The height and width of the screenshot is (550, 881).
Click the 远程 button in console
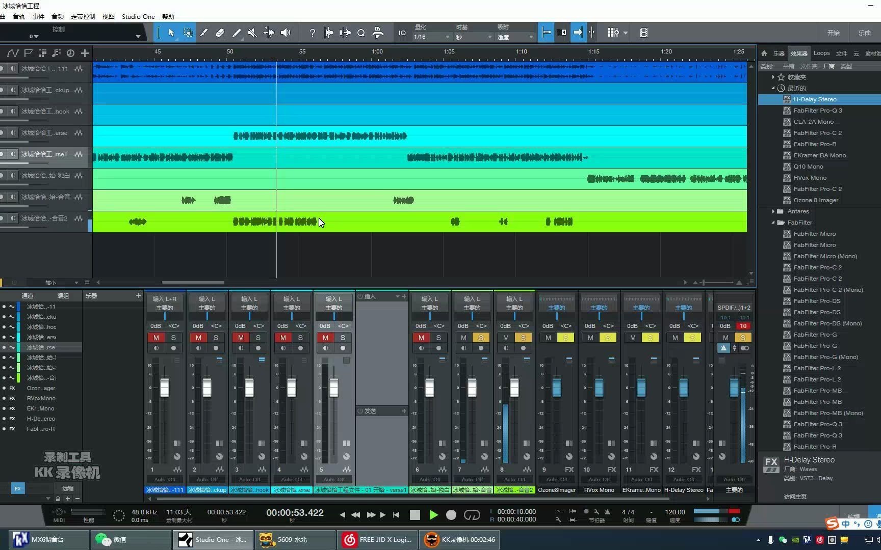point(68,488)
